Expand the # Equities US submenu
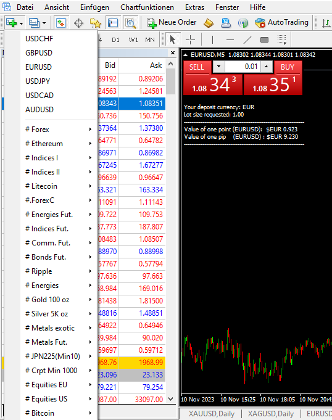The image size is (332, 420). (x=51, y=399)
